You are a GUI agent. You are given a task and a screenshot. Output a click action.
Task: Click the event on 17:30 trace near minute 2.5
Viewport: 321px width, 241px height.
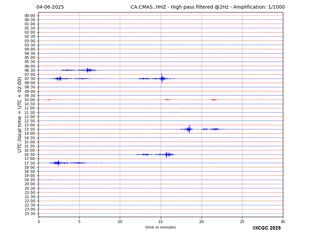(x=58, y=163)
